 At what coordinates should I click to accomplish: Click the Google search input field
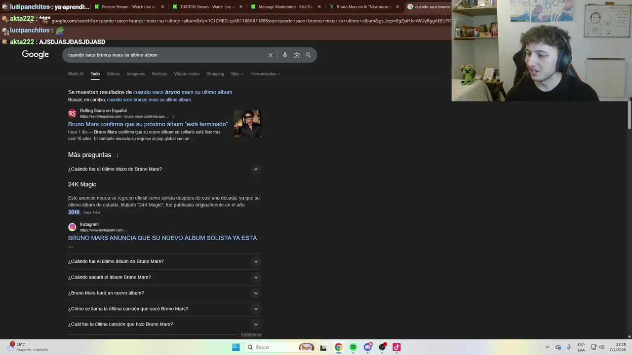click(x=167, y=55)
